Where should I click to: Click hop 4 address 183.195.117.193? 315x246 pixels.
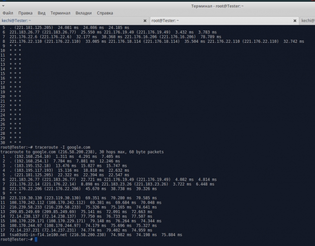click(34, 170)
